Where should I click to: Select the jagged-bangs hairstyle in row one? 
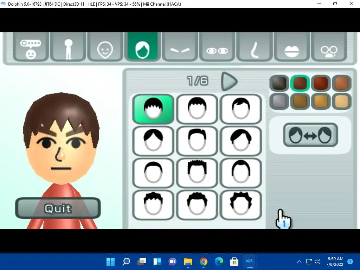click(x=153, y=109)
